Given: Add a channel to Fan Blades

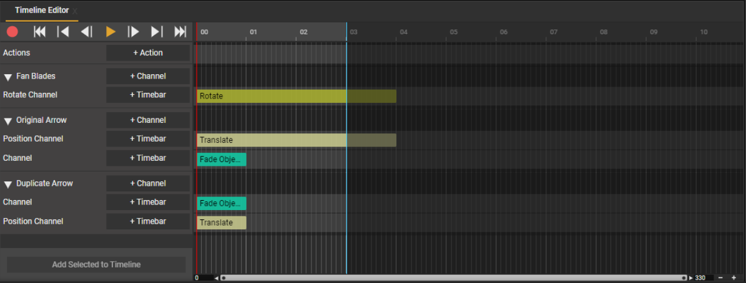Looking at the screenshot, I should click(148, 76).
